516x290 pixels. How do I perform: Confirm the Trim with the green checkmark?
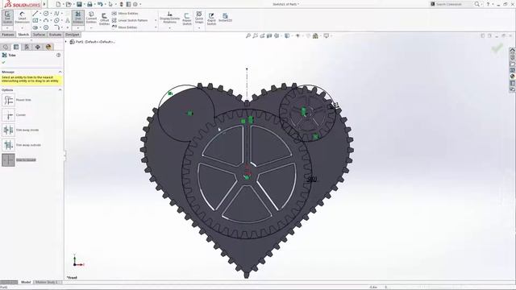pyautogui.click(x=3, y=62)
